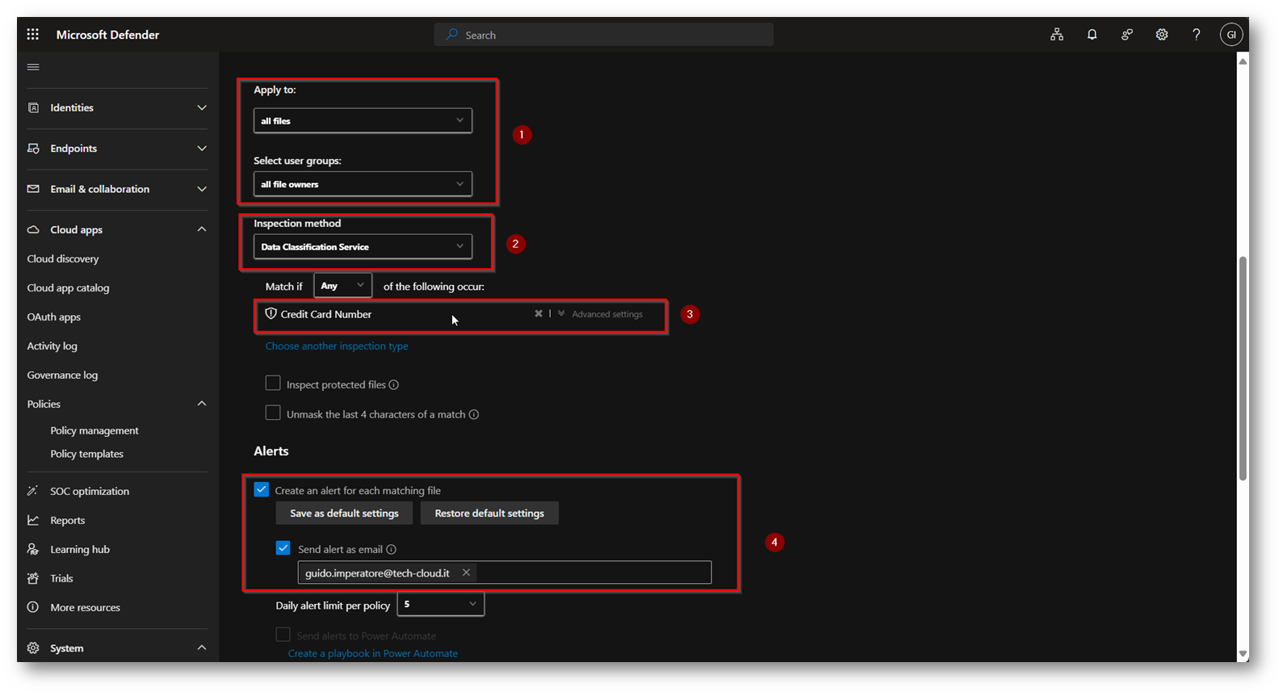Open the notifications bell

pos(1092,35)
